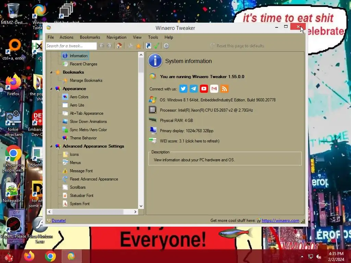Click the Home page toolbar icon

119,46
